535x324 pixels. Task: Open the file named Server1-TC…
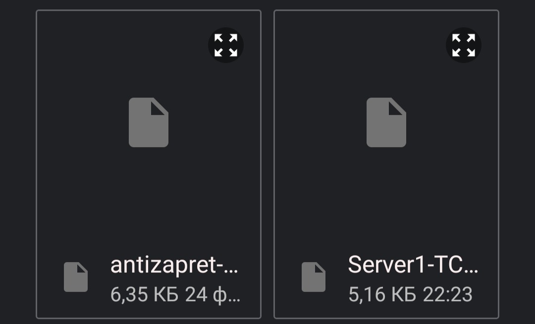pos(413,265)
